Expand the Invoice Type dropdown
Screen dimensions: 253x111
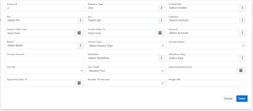point(125,46)
